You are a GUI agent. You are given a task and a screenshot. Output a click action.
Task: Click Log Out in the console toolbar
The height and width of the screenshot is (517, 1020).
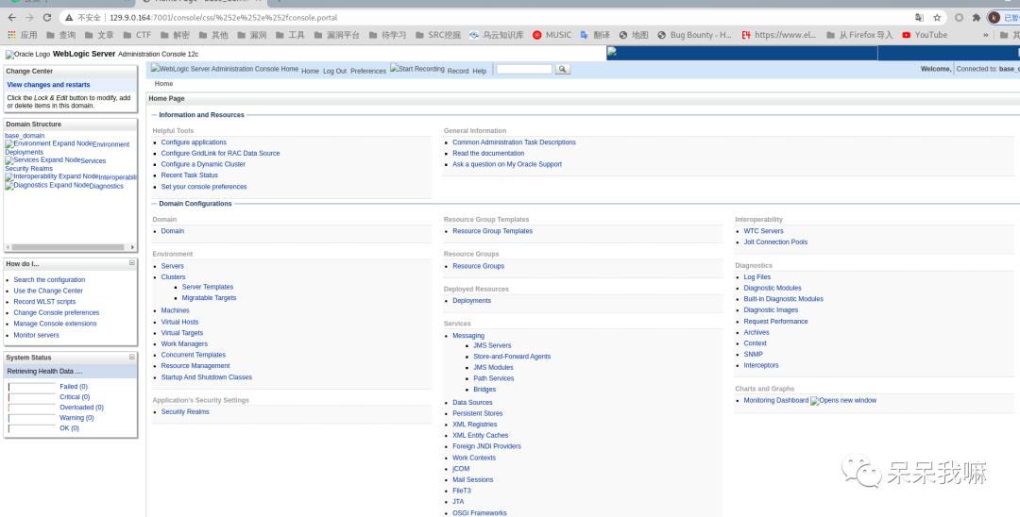(335, 72)
